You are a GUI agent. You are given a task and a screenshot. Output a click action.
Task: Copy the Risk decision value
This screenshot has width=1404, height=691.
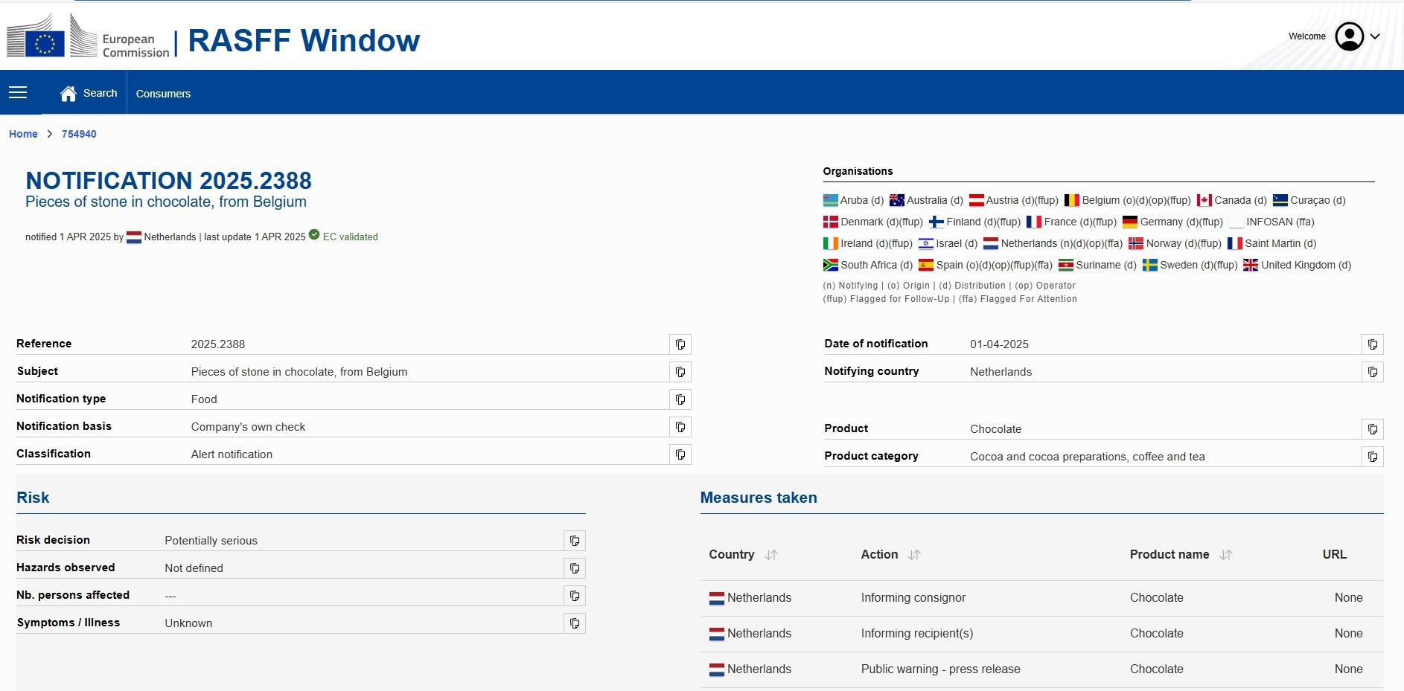pyautogui.click(x=574, y=541)
